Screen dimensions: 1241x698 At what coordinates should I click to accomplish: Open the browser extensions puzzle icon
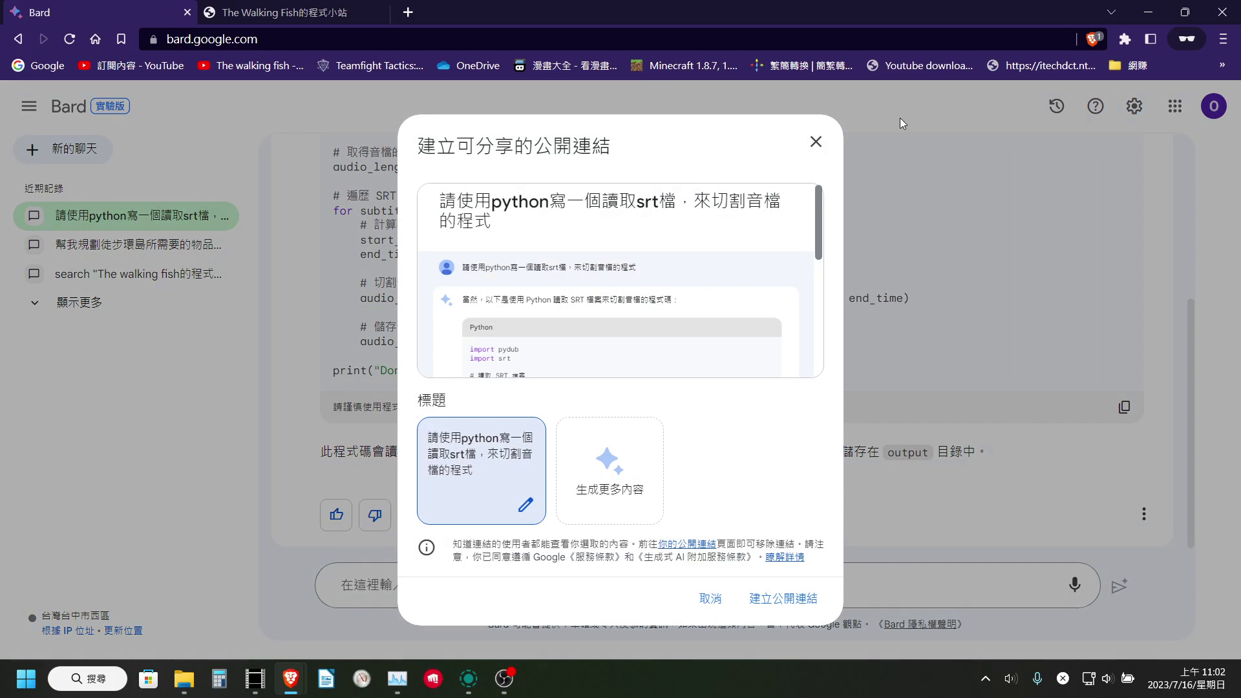point(1125,39)
